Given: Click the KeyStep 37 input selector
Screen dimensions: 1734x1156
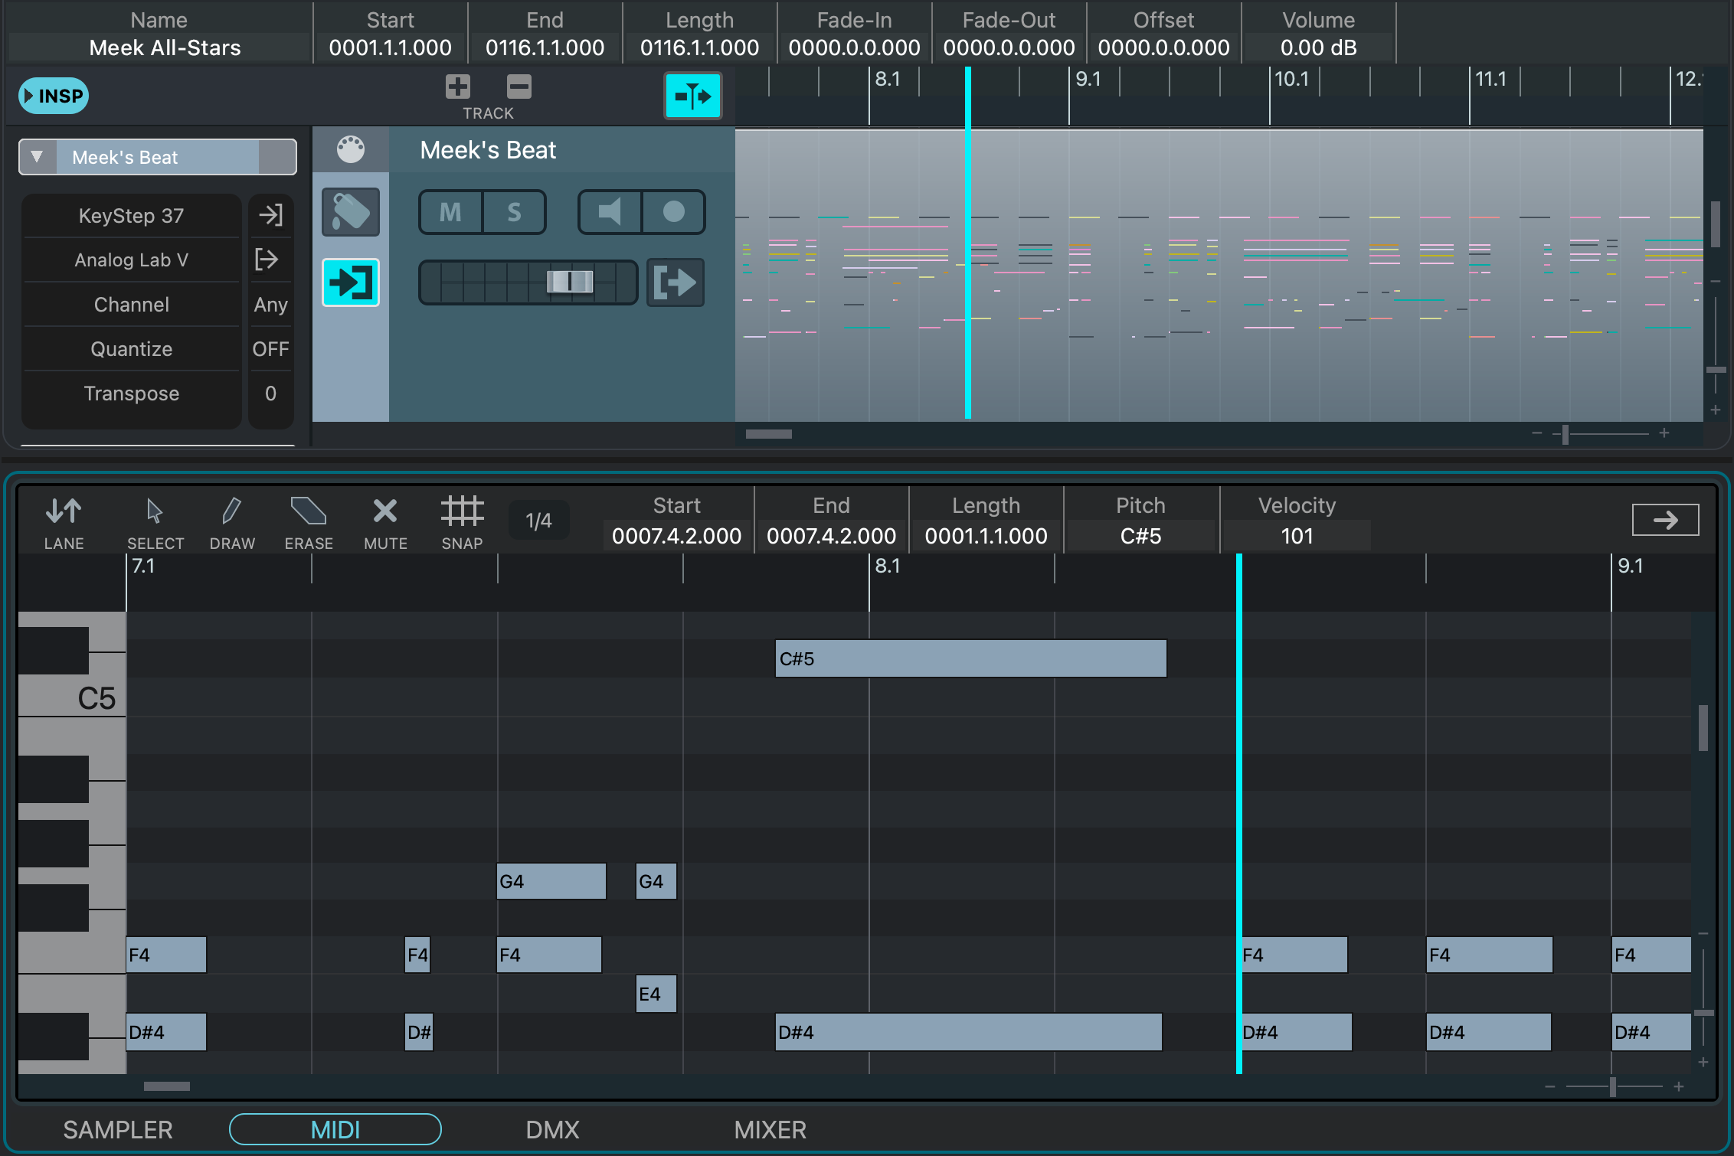Looking at the screenshot, I should tap(131, 216).
